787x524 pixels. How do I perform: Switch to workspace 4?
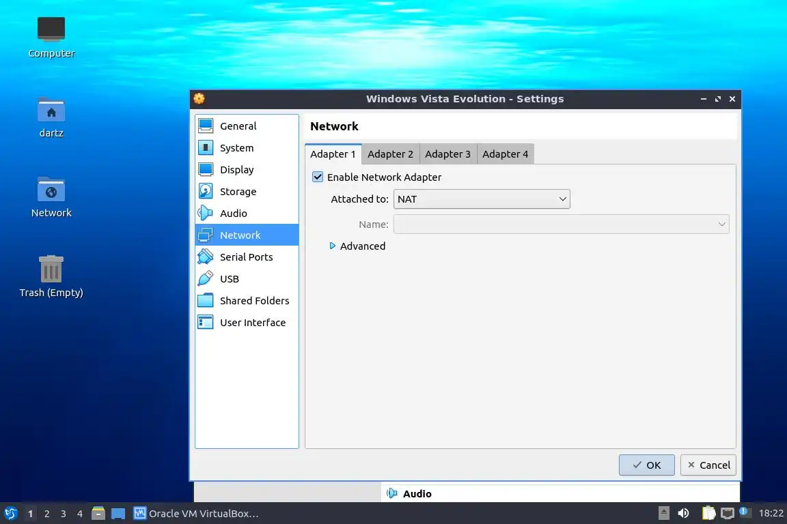79,514
